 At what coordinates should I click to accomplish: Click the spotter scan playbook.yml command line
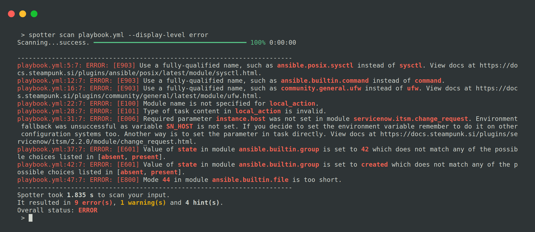(x=118, y=35)
